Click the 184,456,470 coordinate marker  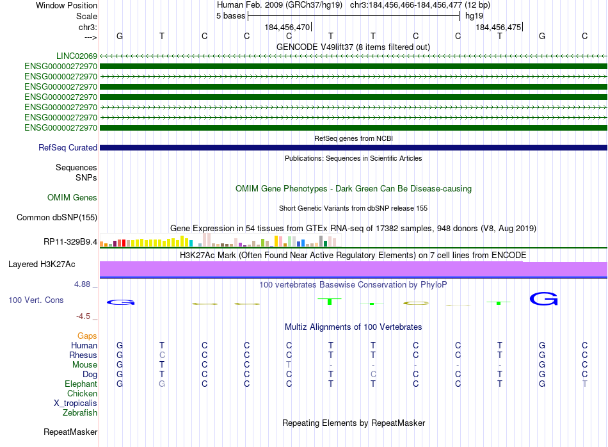click(287, 27)
